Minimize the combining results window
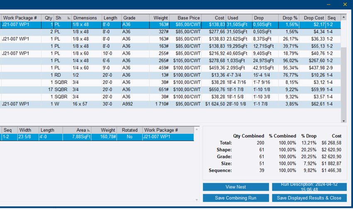Viewport: 353px width, 209px height. [328, 5]
